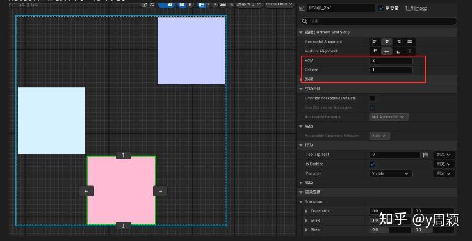Enable Override Accessible Defaults checkbox
The image size is (472, 241).
[x=372, y=98]
